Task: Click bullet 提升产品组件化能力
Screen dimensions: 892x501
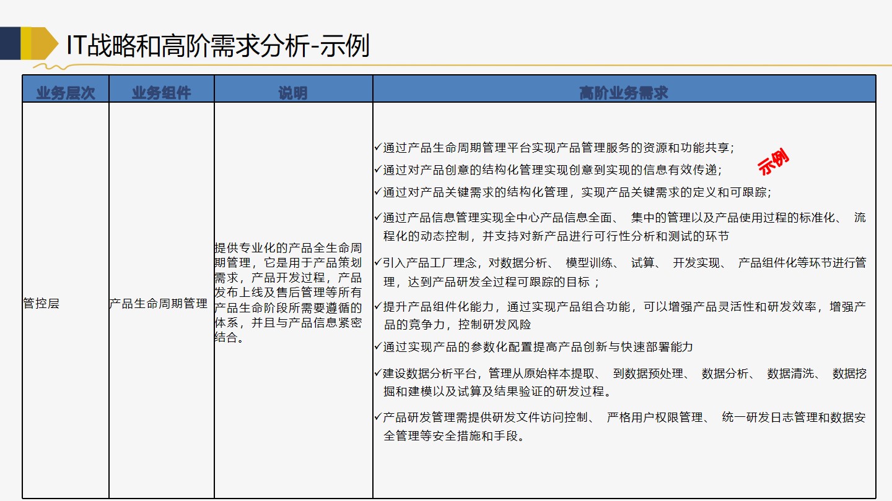Action: point(620,315)
